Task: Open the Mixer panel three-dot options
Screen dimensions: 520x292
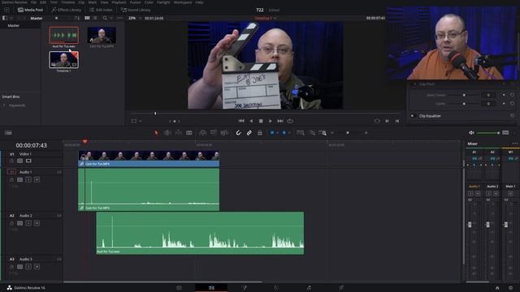Action: [514, 144]
